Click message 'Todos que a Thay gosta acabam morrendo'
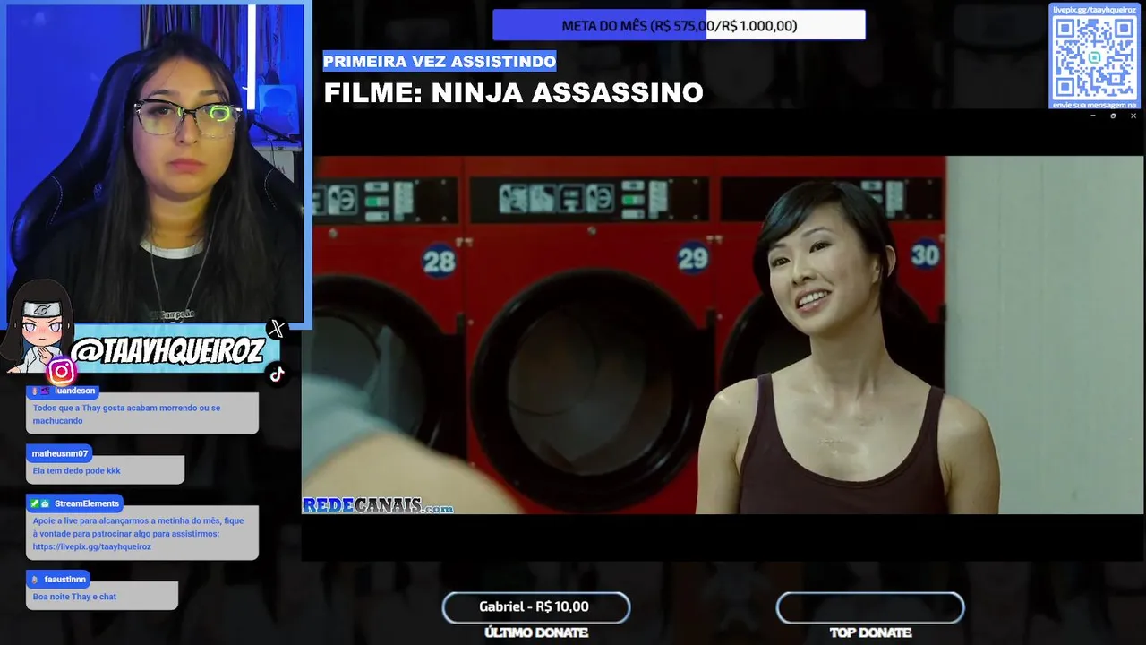Screen dimensions: 1146x645 tap(126, 414)
